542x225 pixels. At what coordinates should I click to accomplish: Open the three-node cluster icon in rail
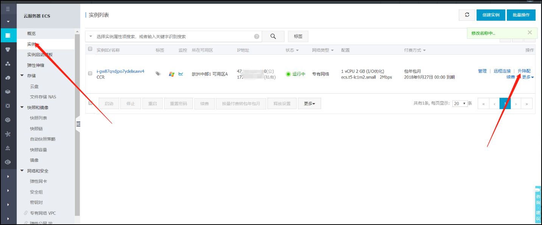click(8, 63)
